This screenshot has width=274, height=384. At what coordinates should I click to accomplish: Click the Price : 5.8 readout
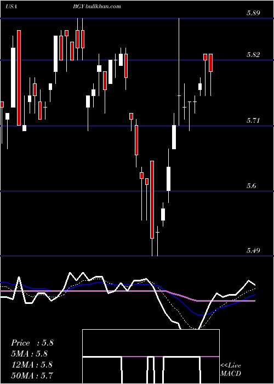pos(32,343)
